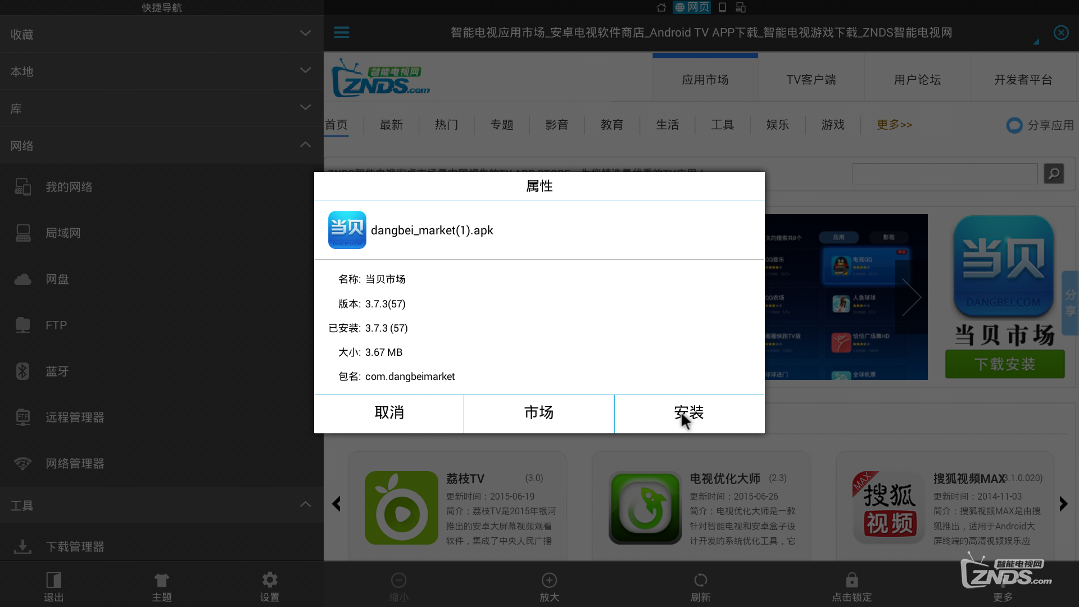Open 下载管理器 download manager

coord(161,546)
